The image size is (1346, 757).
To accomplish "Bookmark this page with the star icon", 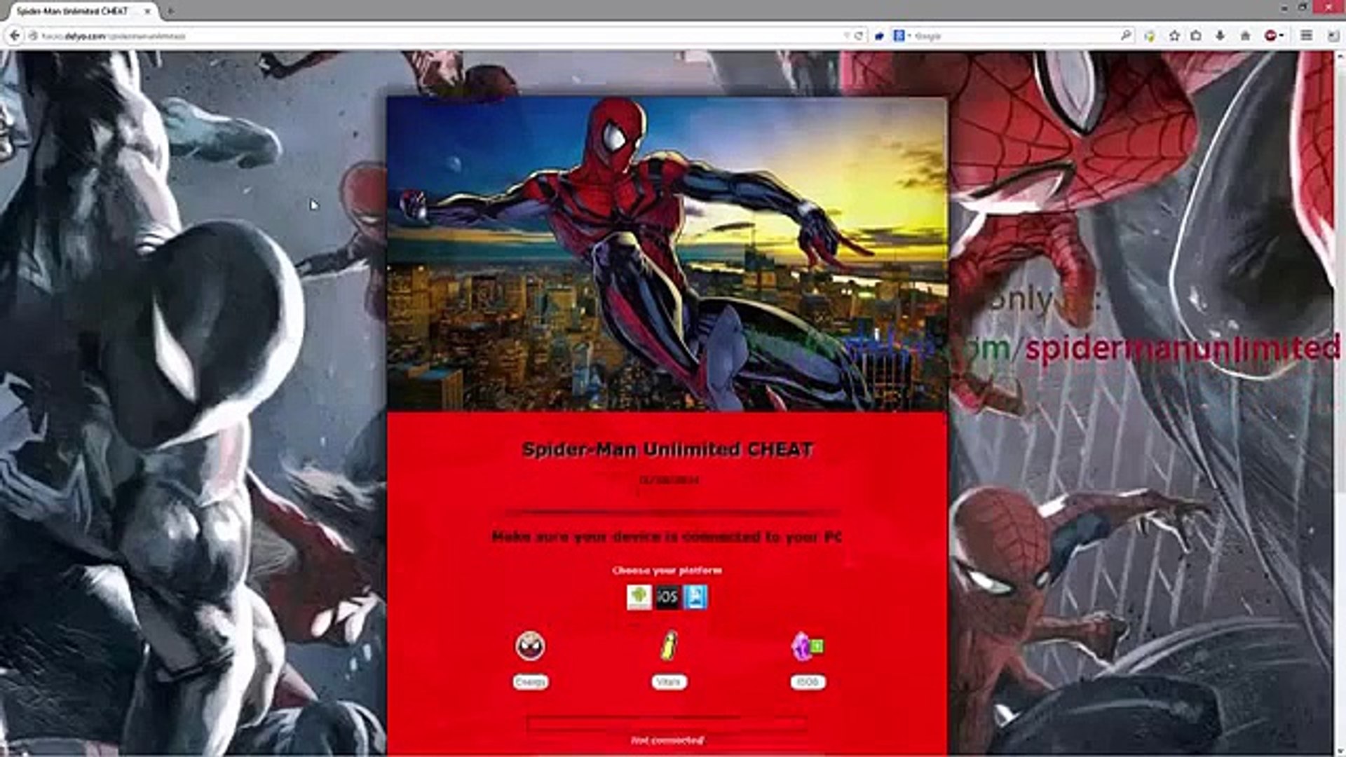I will click(x=1174, y=36).
